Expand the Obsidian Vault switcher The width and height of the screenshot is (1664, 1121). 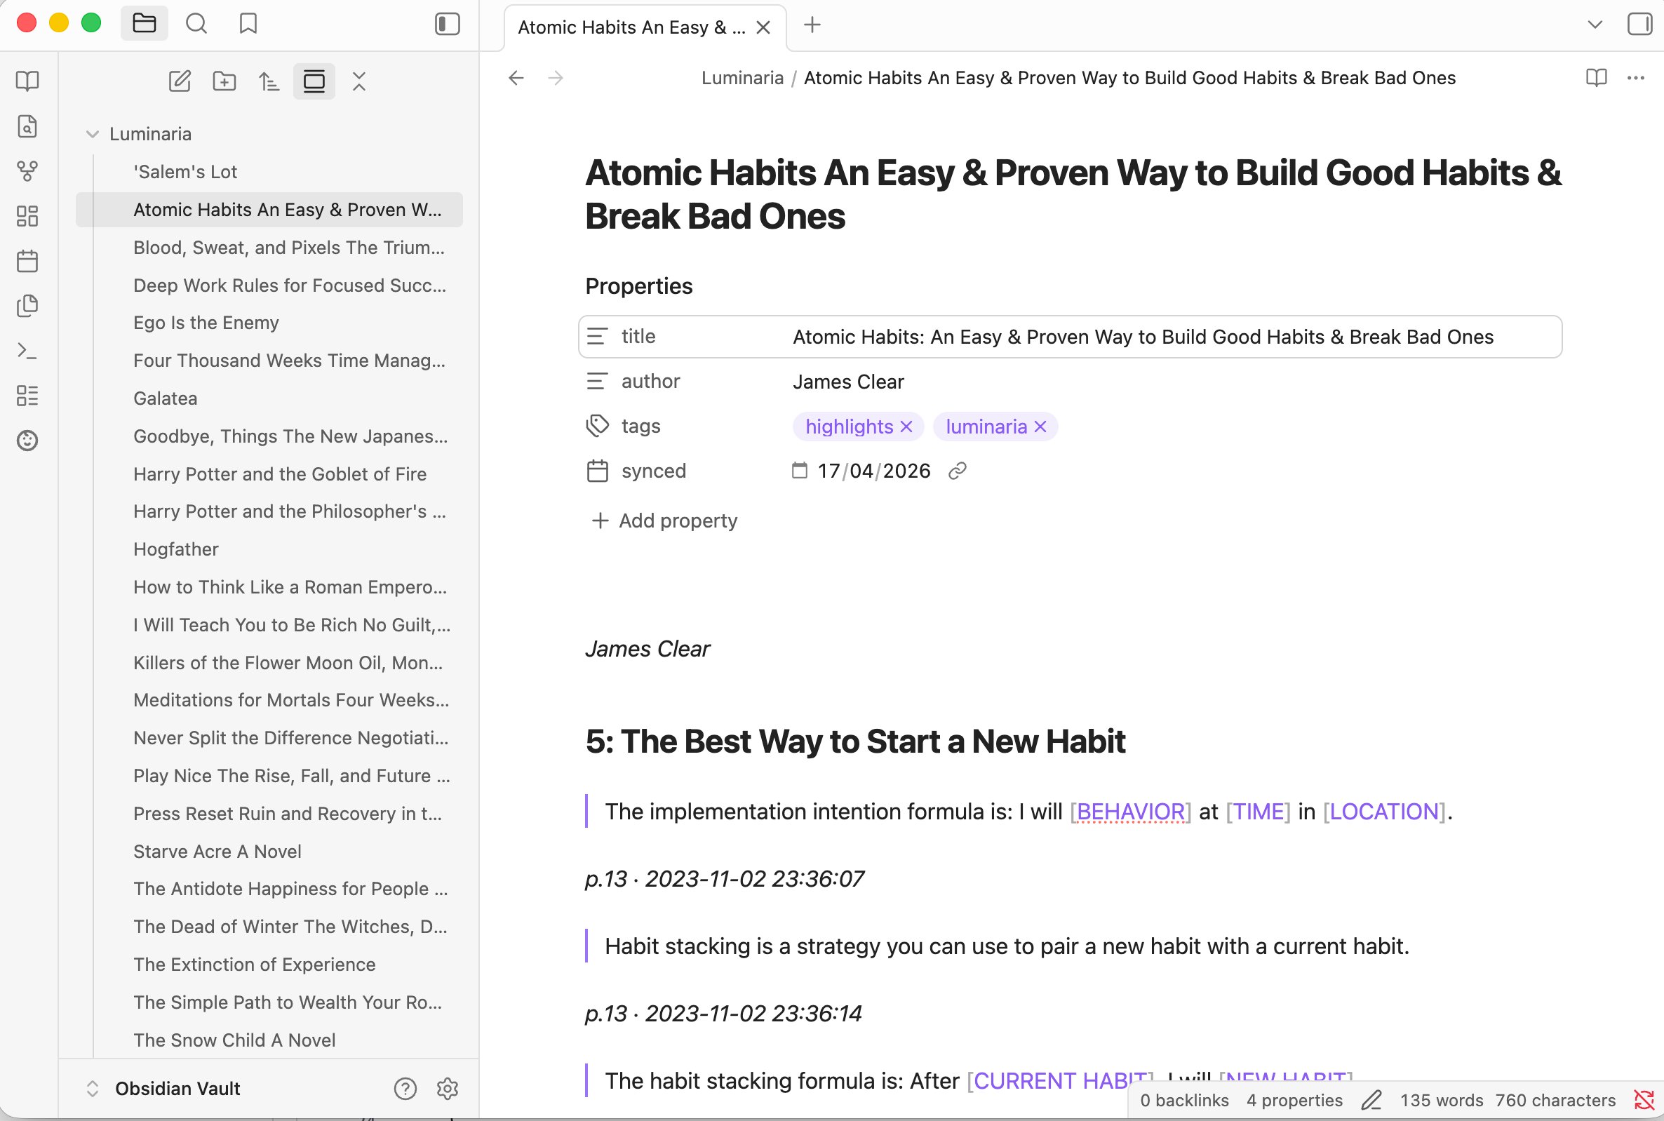click(93, 1088)
